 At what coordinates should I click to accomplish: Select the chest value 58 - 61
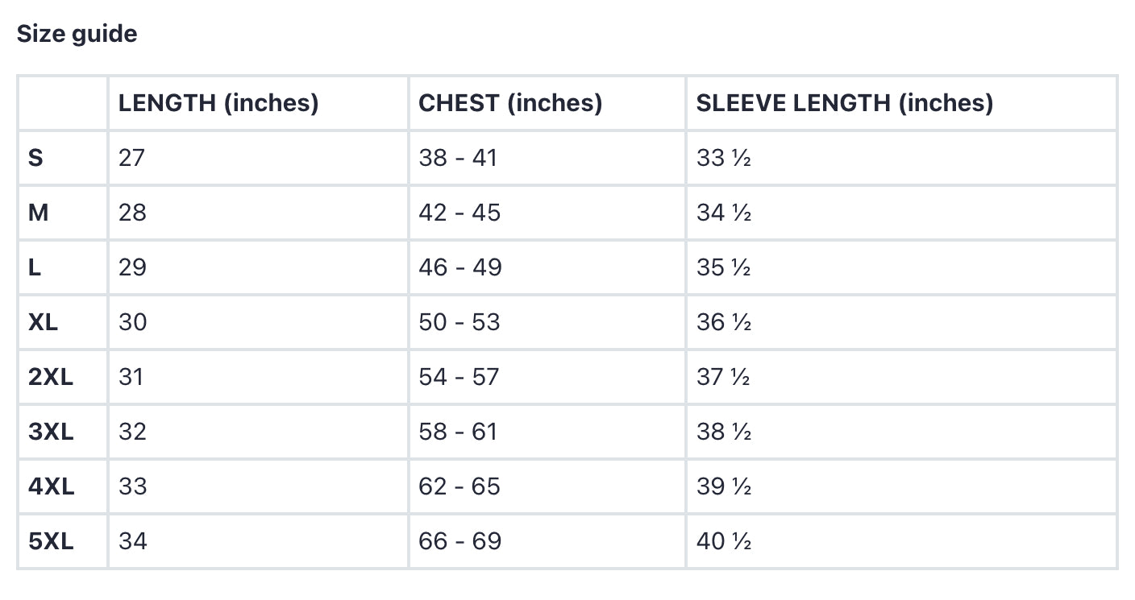pos(458,432)
